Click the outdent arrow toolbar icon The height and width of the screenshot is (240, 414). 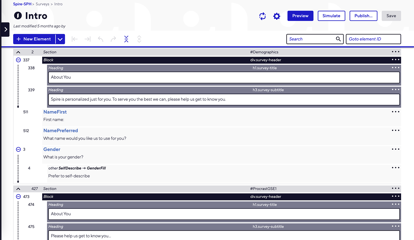(75, 39)
